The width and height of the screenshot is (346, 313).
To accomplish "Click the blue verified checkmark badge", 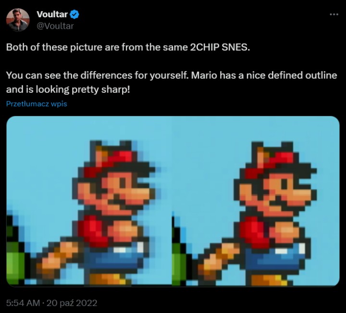I will [x=74, y=14].
